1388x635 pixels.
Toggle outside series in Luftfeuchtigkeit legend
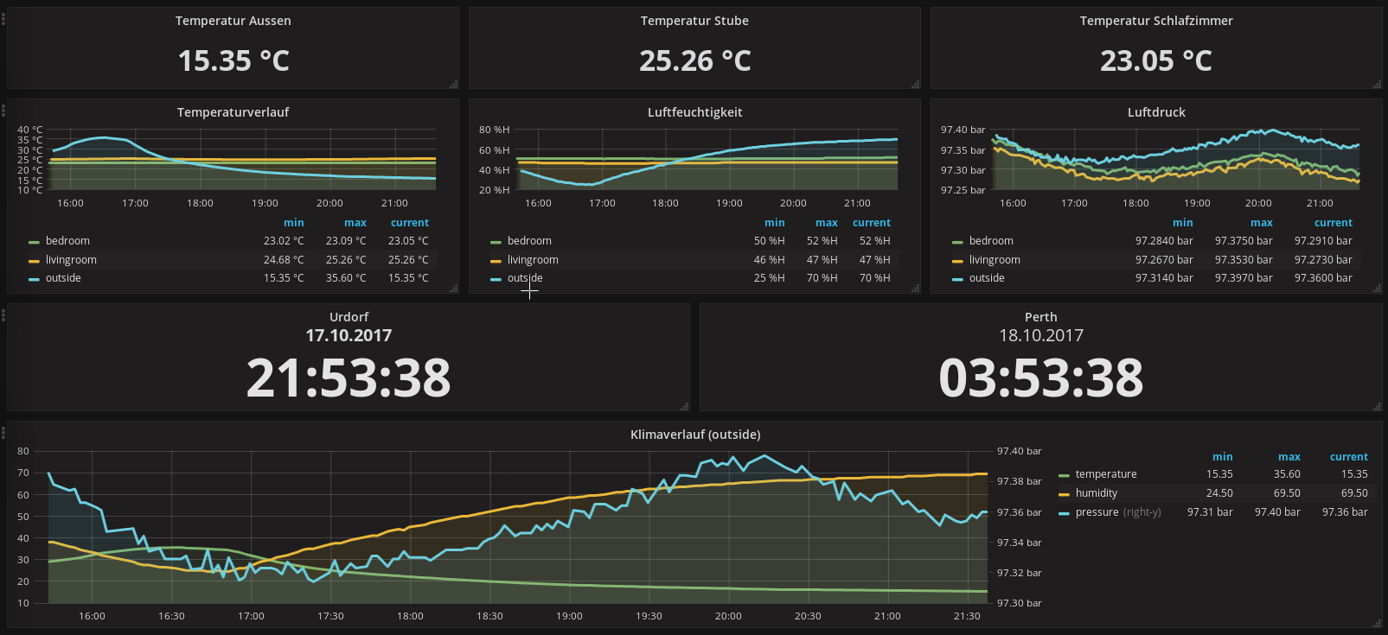click(x=525, y=278)
